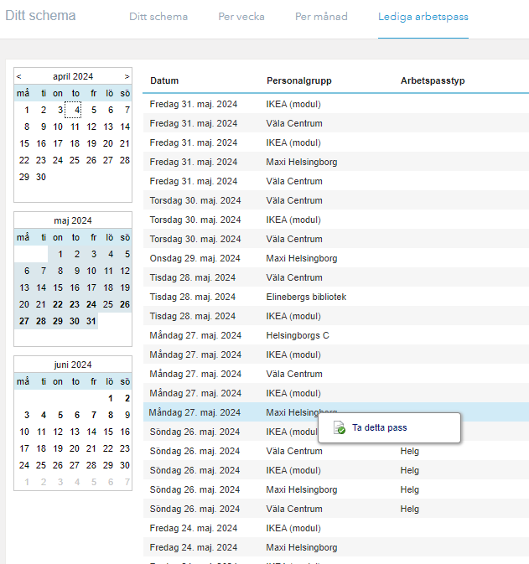529x564 pixels.
Task: Select June 20 in juni 2024 calendar
Action: 75,448
